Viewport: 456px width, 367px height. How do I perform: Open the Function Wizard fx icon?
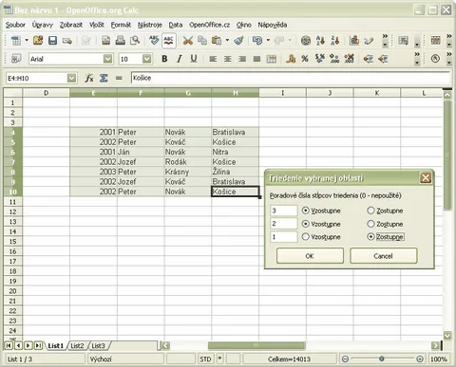point(89,78)
